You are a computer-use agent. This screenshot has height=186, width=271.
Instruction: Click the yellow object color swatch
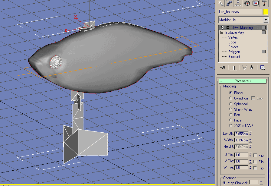point(266,12)
